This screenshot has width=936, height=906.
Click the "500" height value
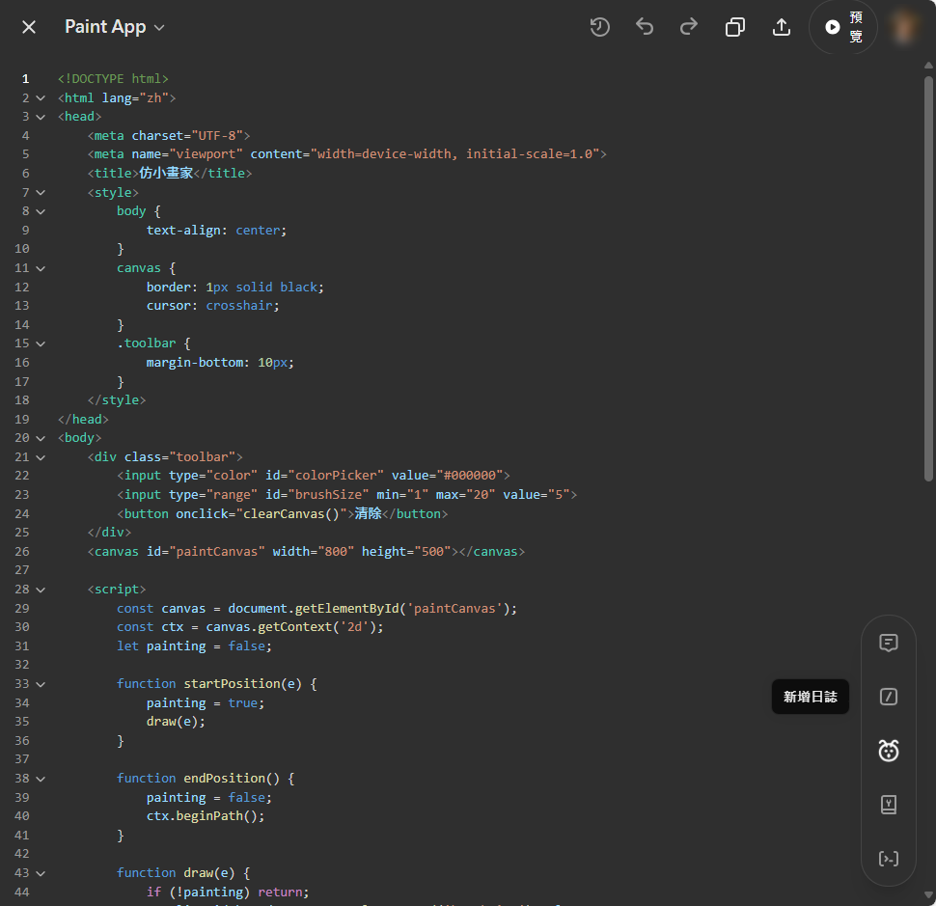click(x=433, y=552)
